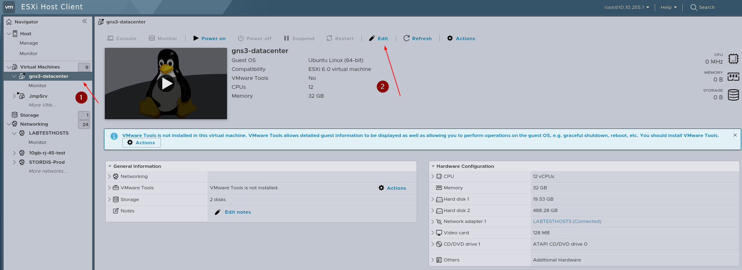Click the Network adapter 1 icon
742x270 pixels.
pyautogui.click(x=439, y=221)
